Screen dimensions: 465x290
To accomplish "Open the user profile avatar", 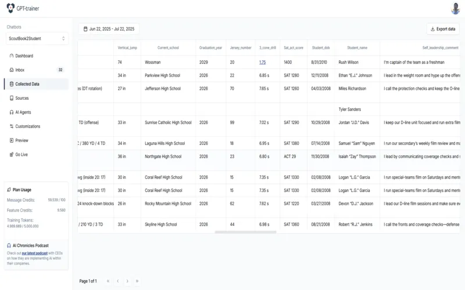I will [x=455, y=9].
